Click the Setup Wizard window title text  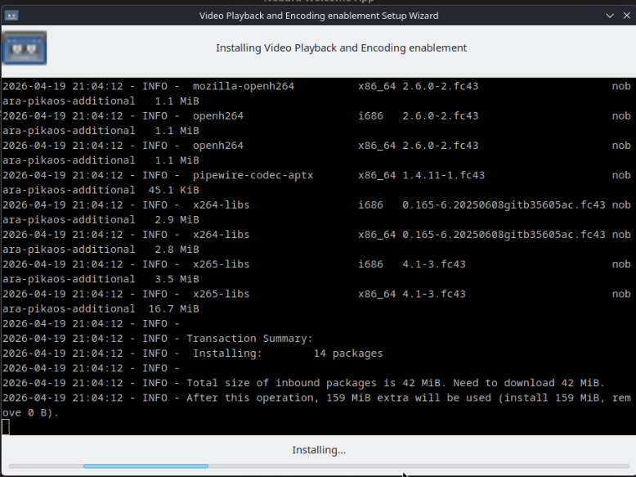click(319, 16)
